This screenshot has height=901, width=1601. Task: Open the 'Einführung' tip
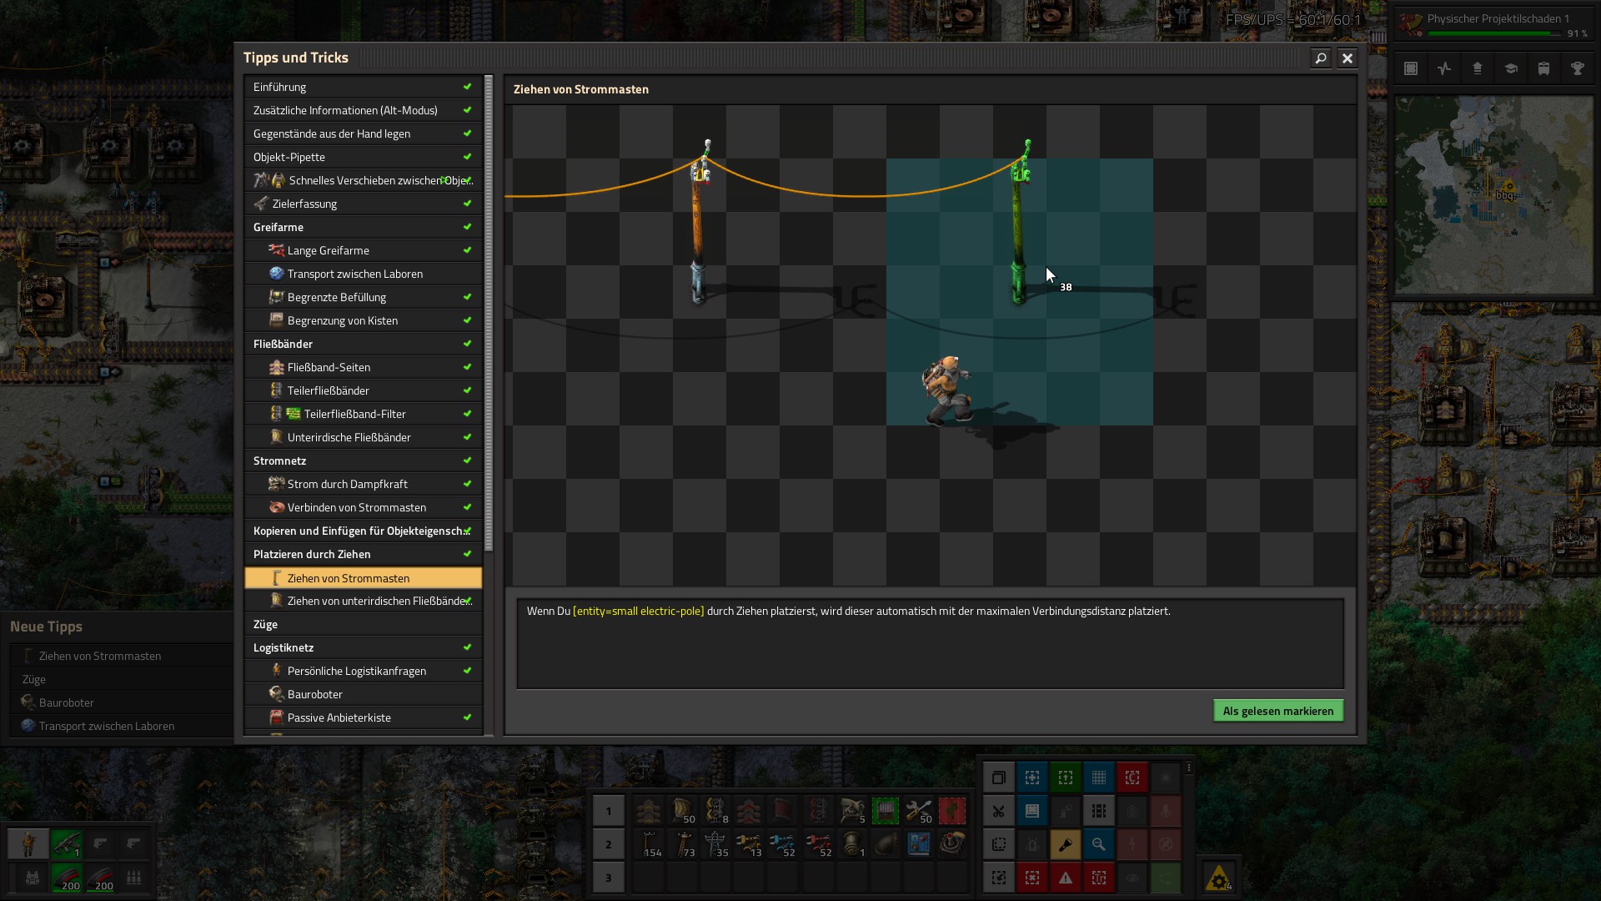[x=364, y=87]
